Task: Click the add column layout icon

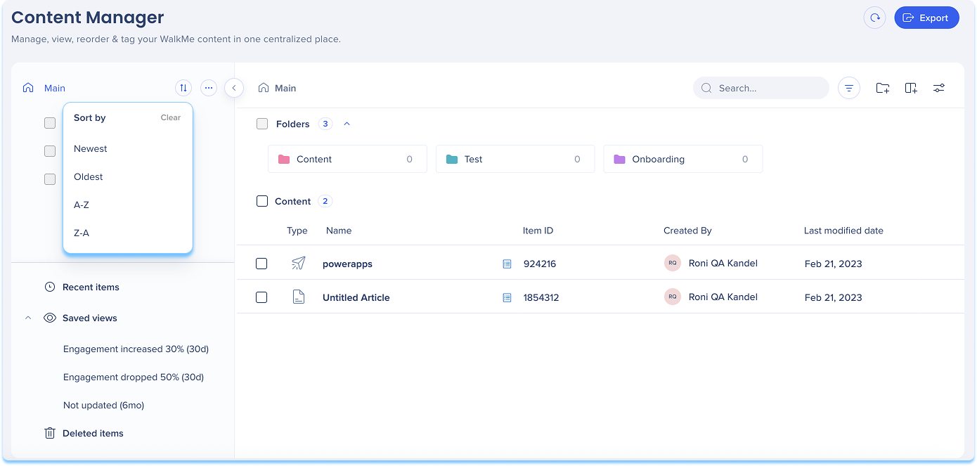Action: tap(911, 88)
